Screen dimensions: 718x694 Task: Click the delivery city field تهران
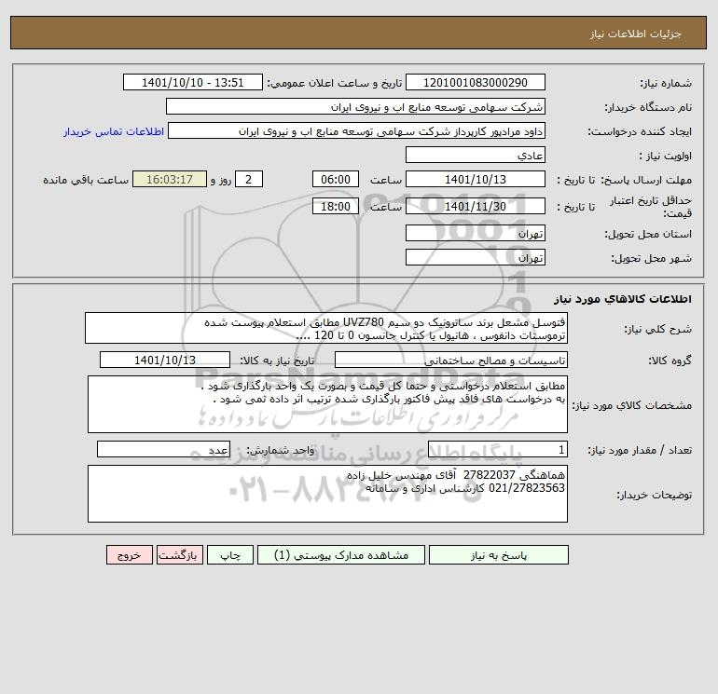tap(476, 257)
